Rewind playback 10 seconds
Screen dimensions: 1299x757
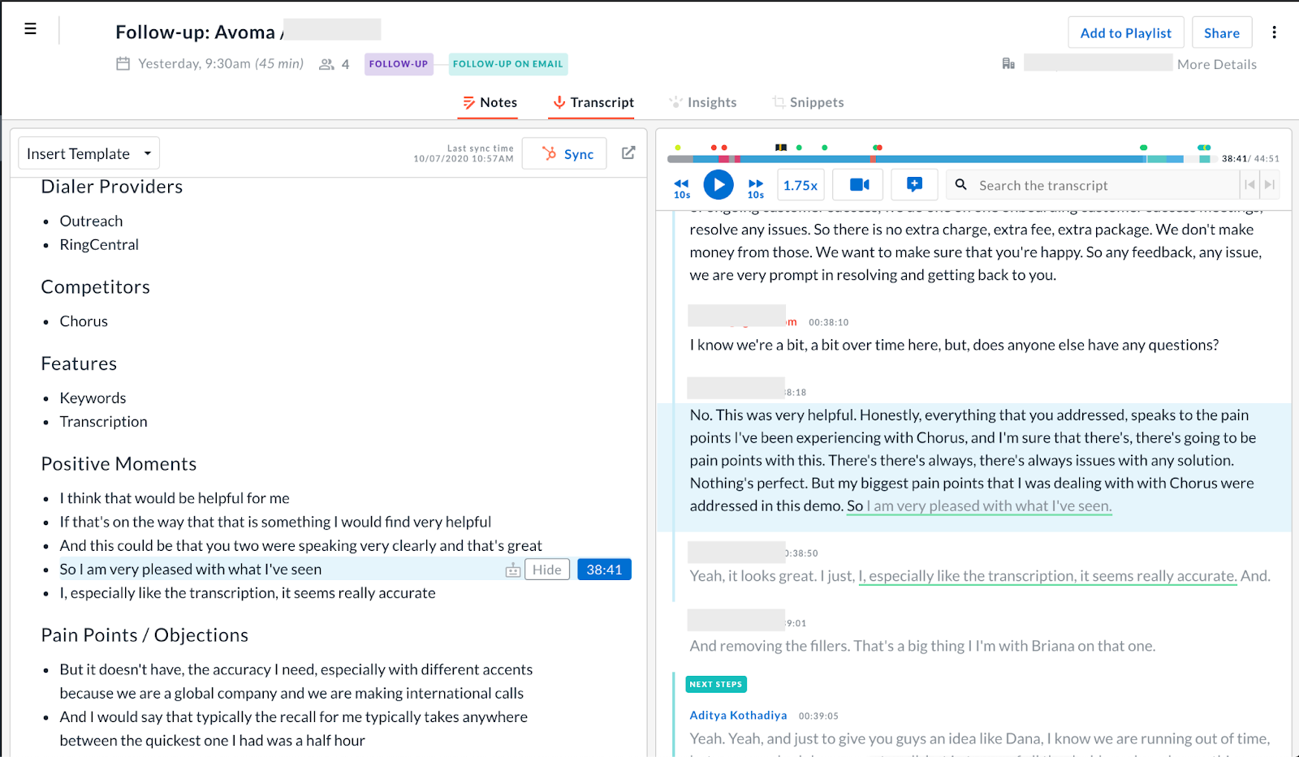(x=682, y=187)
